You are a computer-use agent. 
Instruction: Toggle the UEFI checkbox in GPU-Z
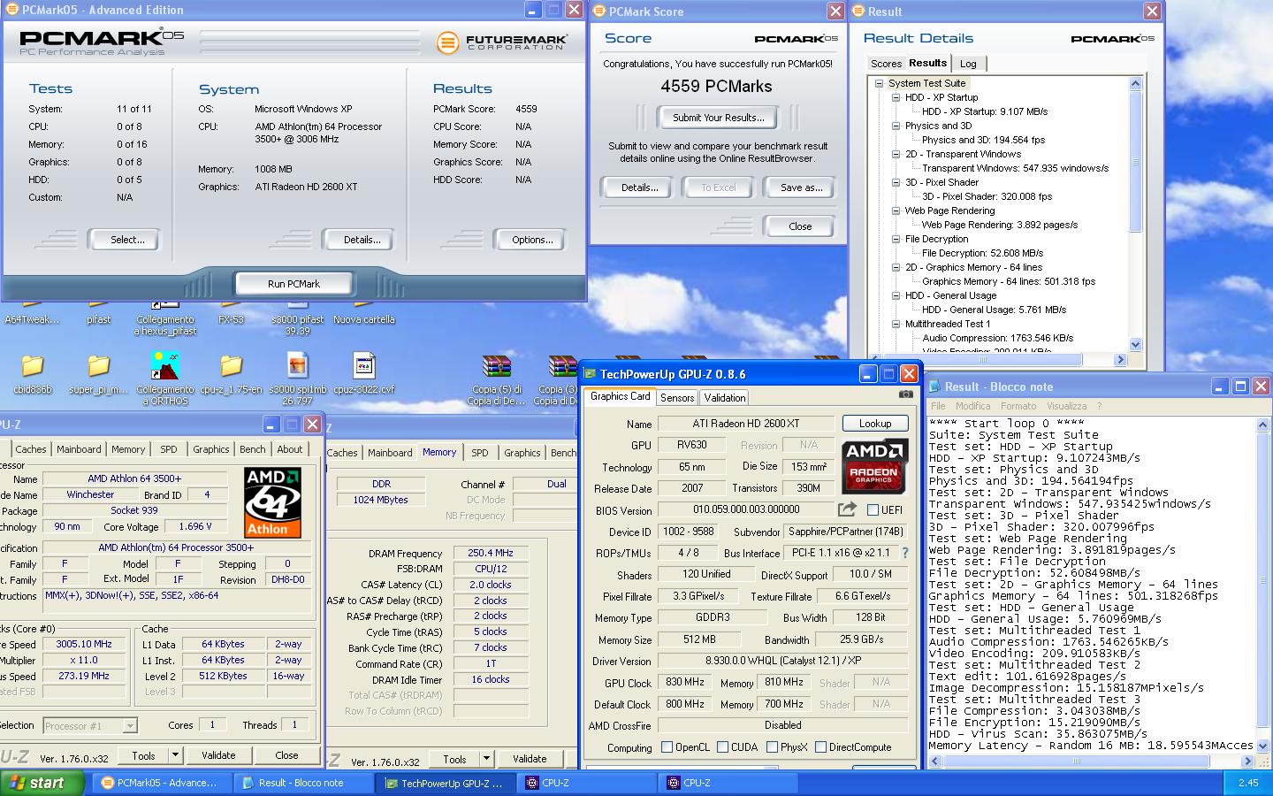pyautogui.click(x=873, y=509)
